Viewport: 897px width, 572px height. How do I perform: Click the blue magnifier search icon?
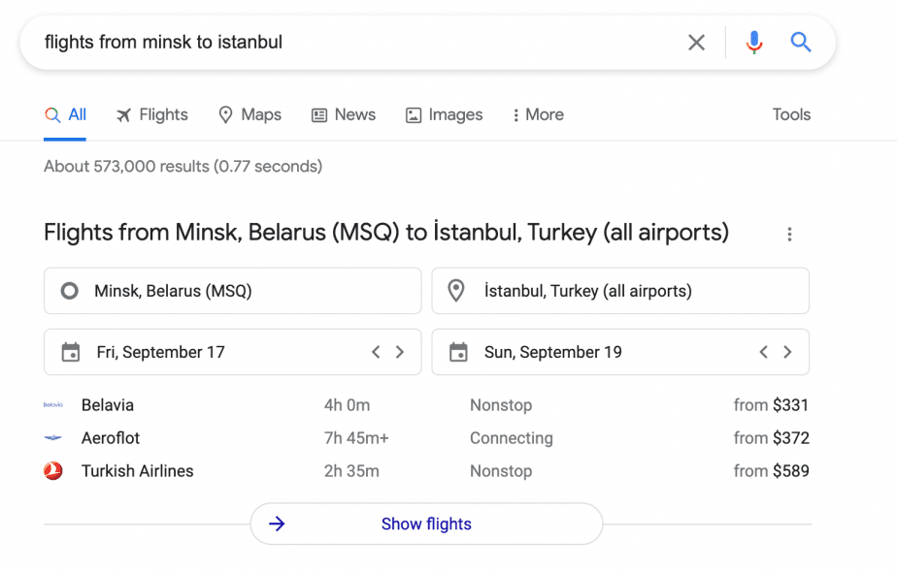click(800, 43)
